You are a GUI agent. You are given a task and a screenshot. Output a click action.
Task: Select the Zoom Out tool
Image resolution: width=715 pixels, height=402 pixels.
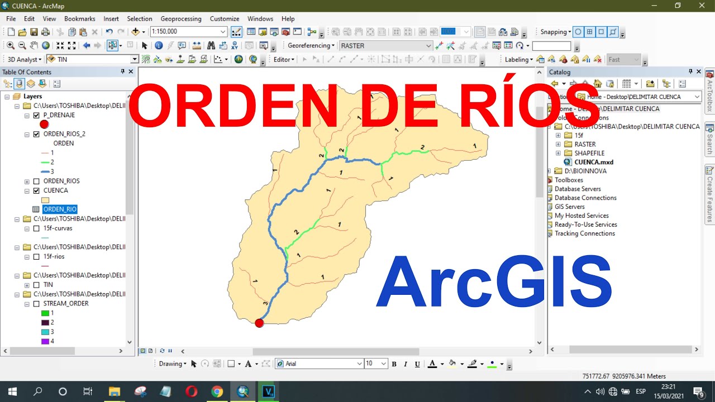point(22,46)
